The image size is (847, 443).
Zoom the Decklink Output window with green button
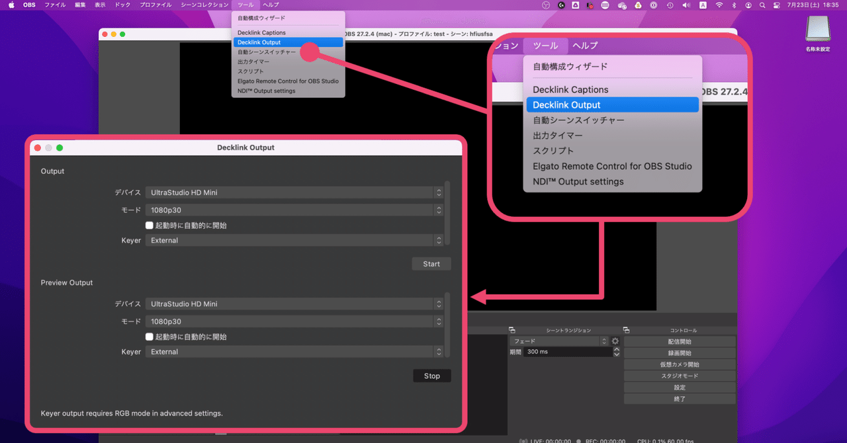click(x=60, y=147)
